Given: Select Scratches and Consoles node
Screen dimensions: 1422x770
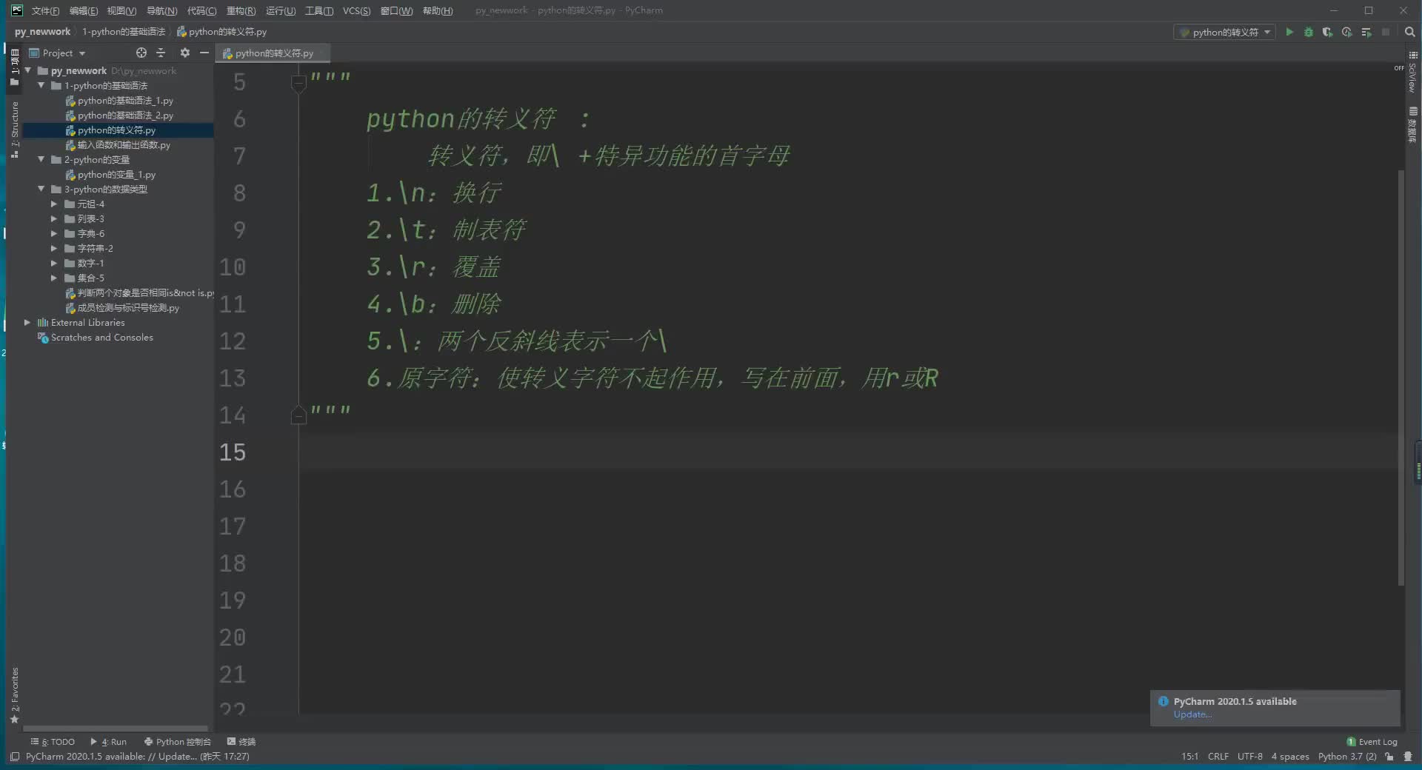Looking at the screenshot, I should [102, 337].
